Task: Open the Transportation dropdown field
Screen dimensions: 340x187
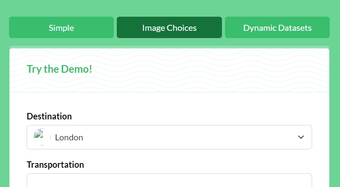Action: coord(169,180)
